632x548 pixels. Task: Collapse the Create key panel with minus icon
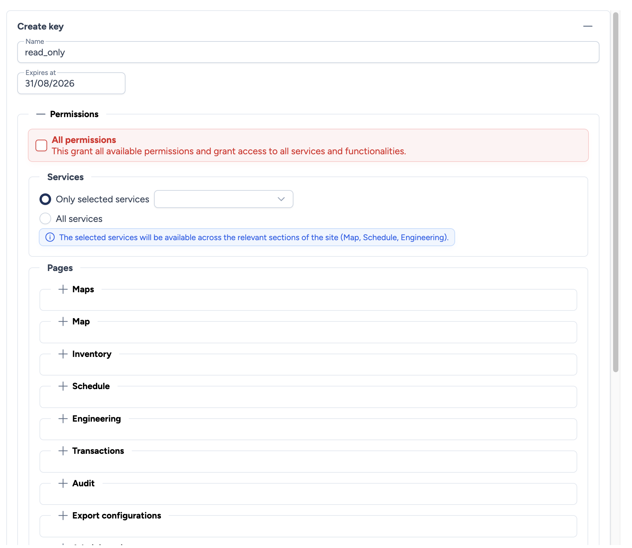tap(588, 26)
